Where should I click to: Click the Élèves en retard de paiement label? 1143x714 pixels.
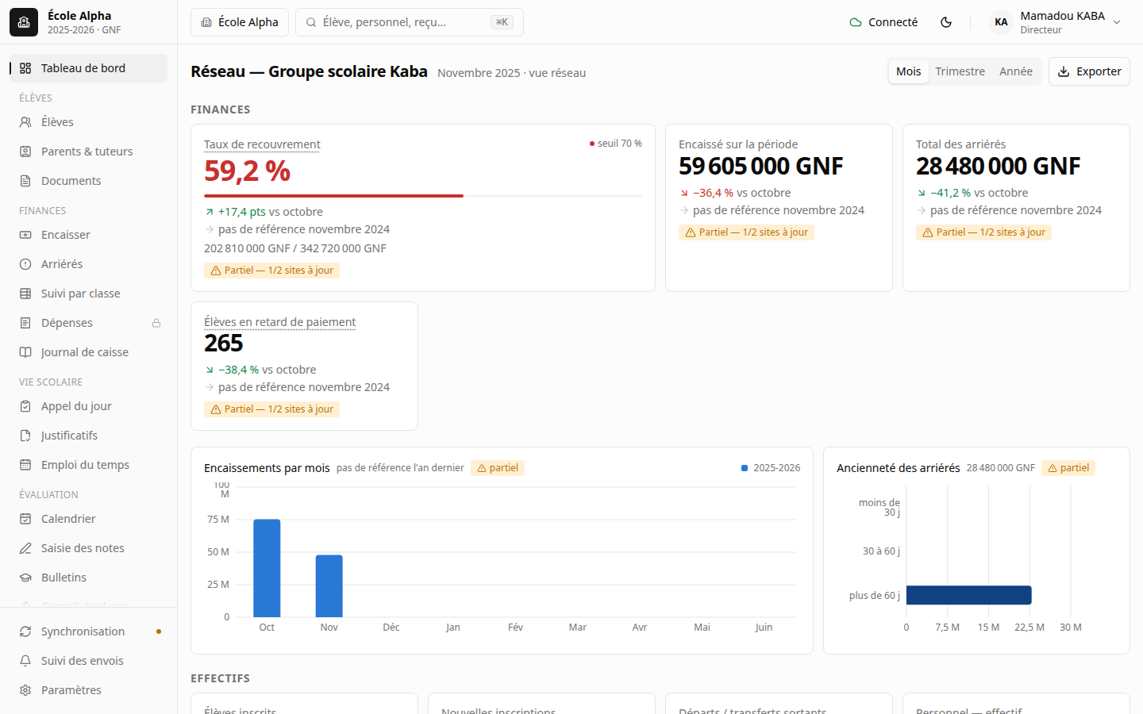pyautogui.click(x=279, y=322)
